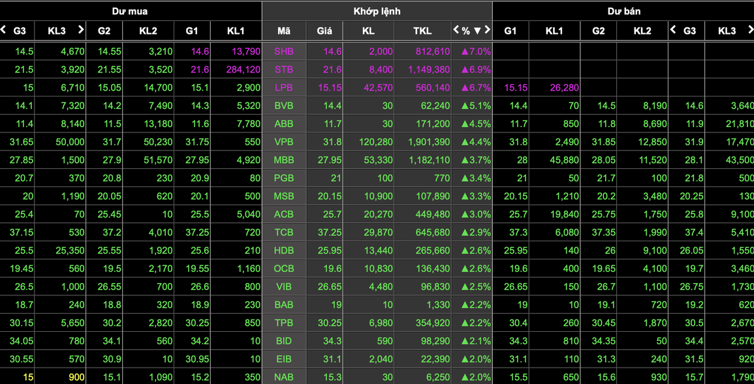This screenshot has height=384, width=754.
Task: Click ACB's percent change ▲3.0%
Action: click(x=476, y=214)
